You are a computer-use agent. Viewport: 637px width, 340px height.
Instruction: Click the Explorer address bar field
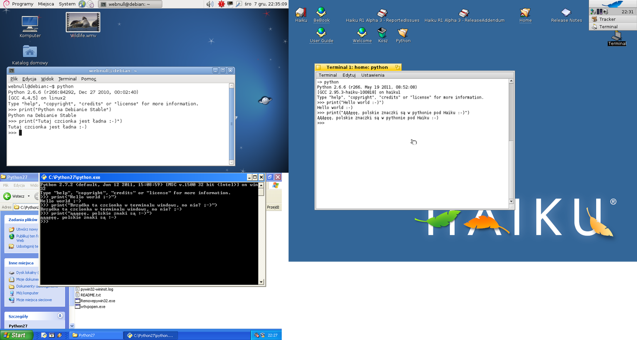(x=26, y=207)
